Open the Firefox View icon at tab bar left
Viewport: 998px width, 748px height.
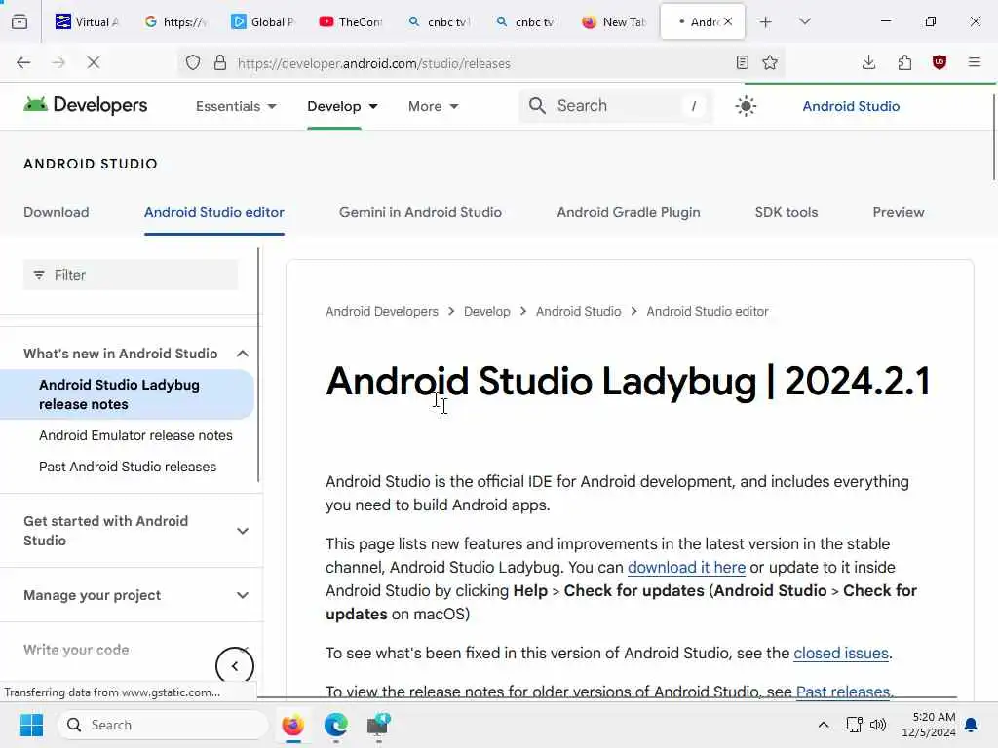[x=19, y=21]
